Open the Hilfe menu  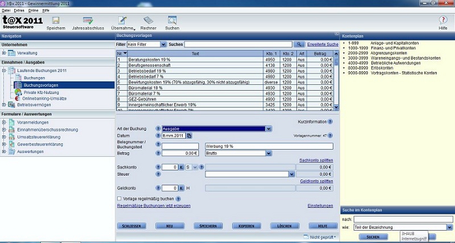point(45,10)
